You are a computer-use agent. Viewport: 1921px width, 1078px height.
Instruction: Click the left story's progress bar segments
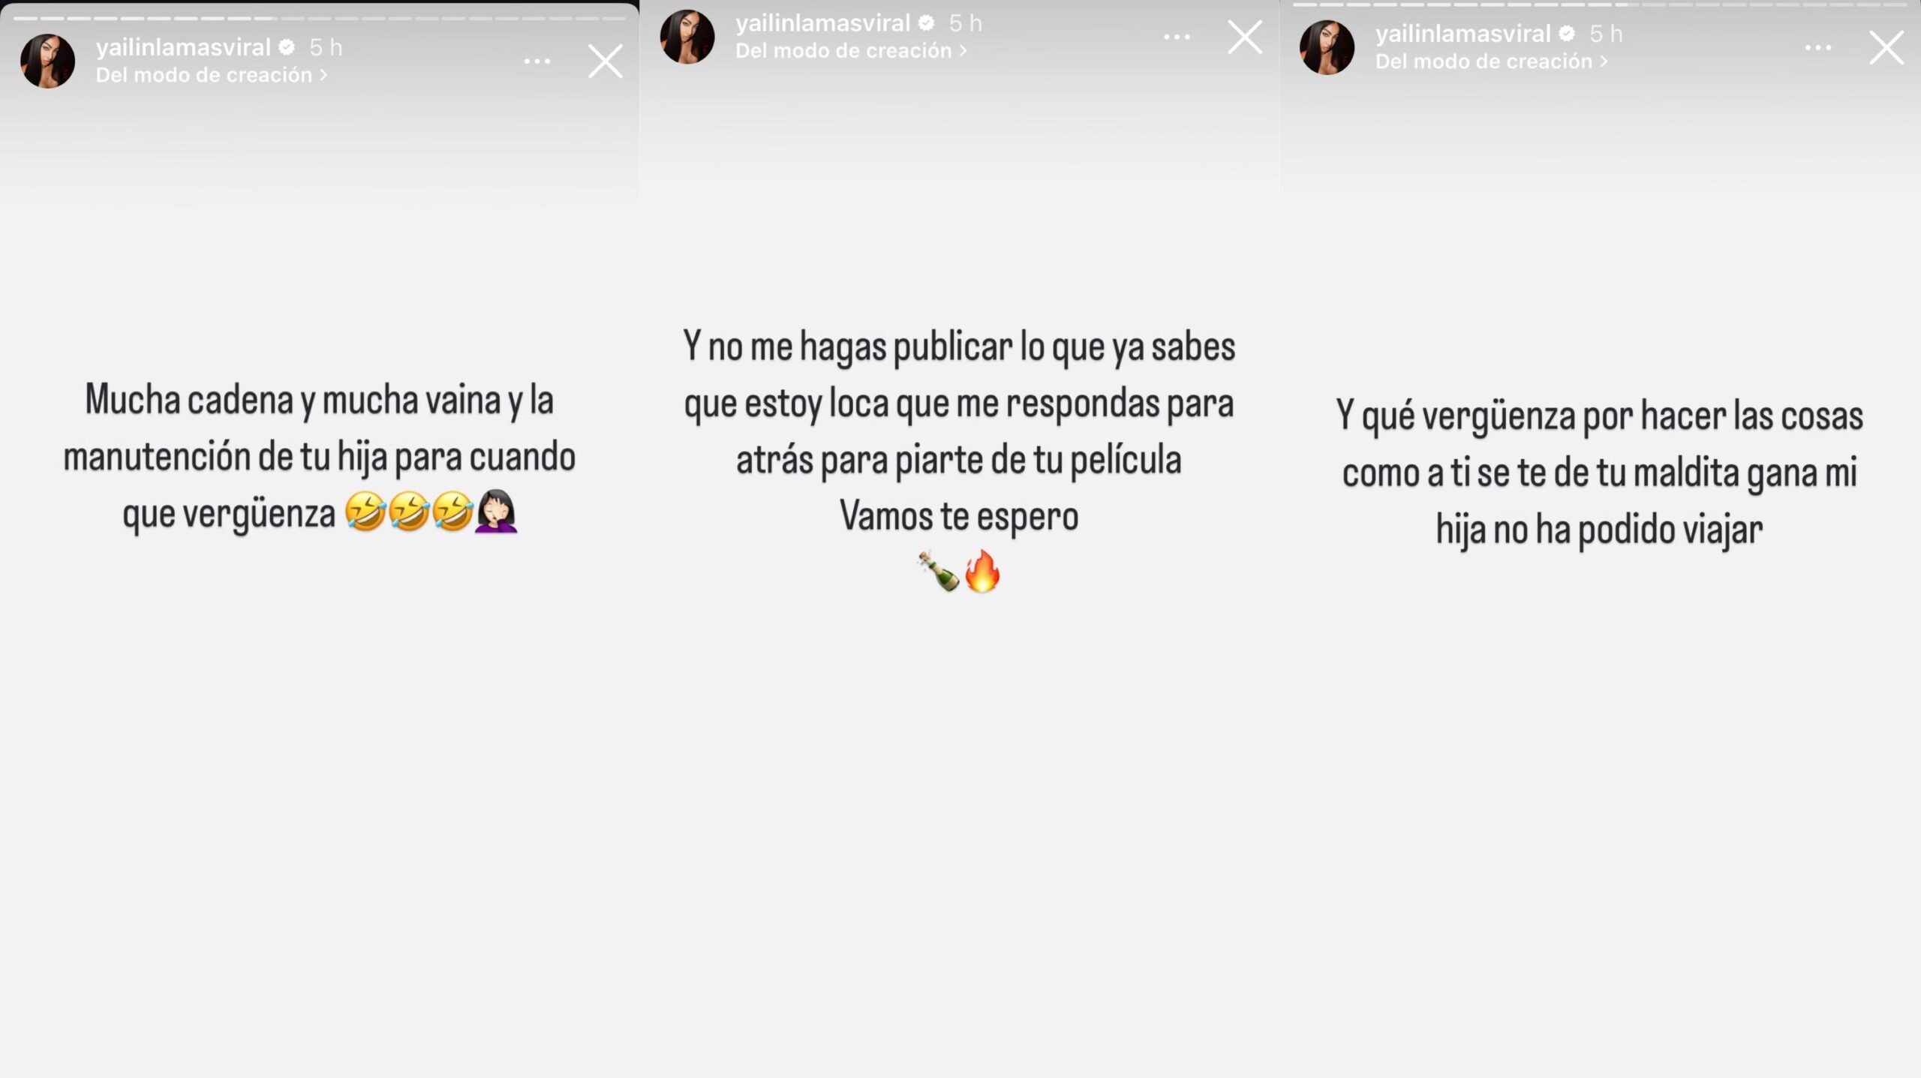[320, 18]
